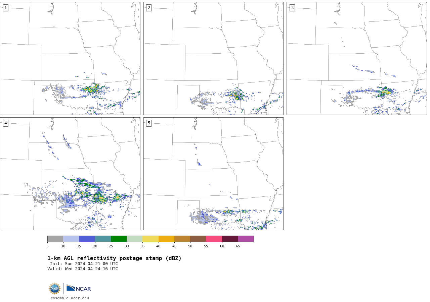Click the panel number label 2
This screenshot has height=302, width=430.
(149, 8)
